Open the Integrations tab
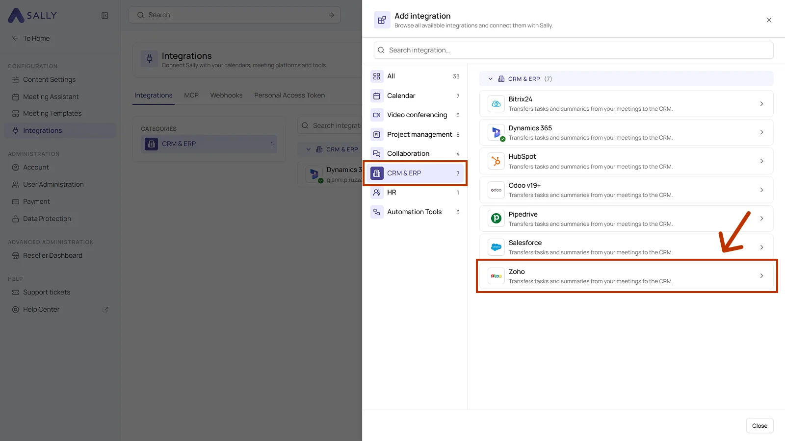The image size is (785, 441). pos(154,95)
